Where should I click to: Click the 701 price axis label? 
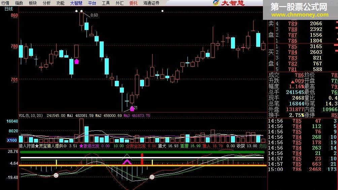(x=14, y=80)
